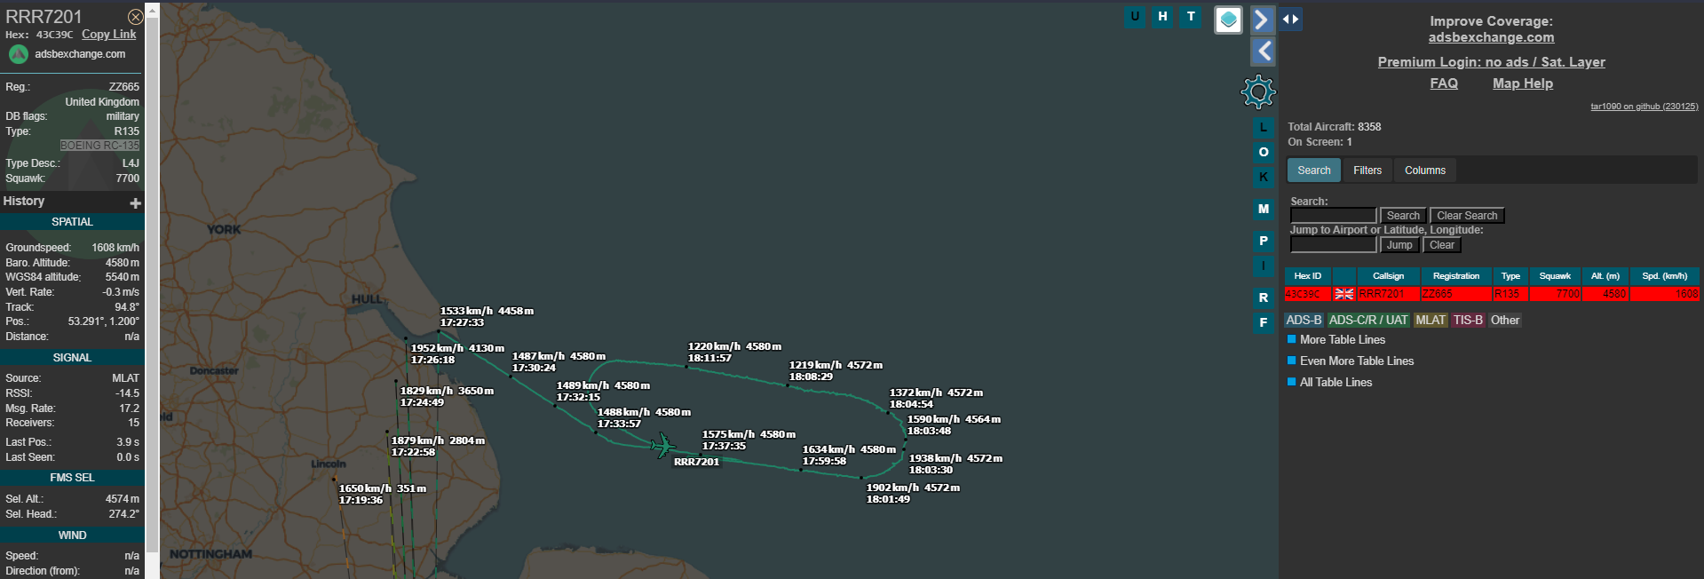Toggle the L map button

[1264, 127]
